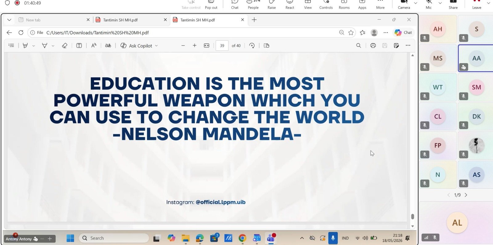Click the page number field showing 39
This screenshot has width=493, height=245.
tap(222, 46)
